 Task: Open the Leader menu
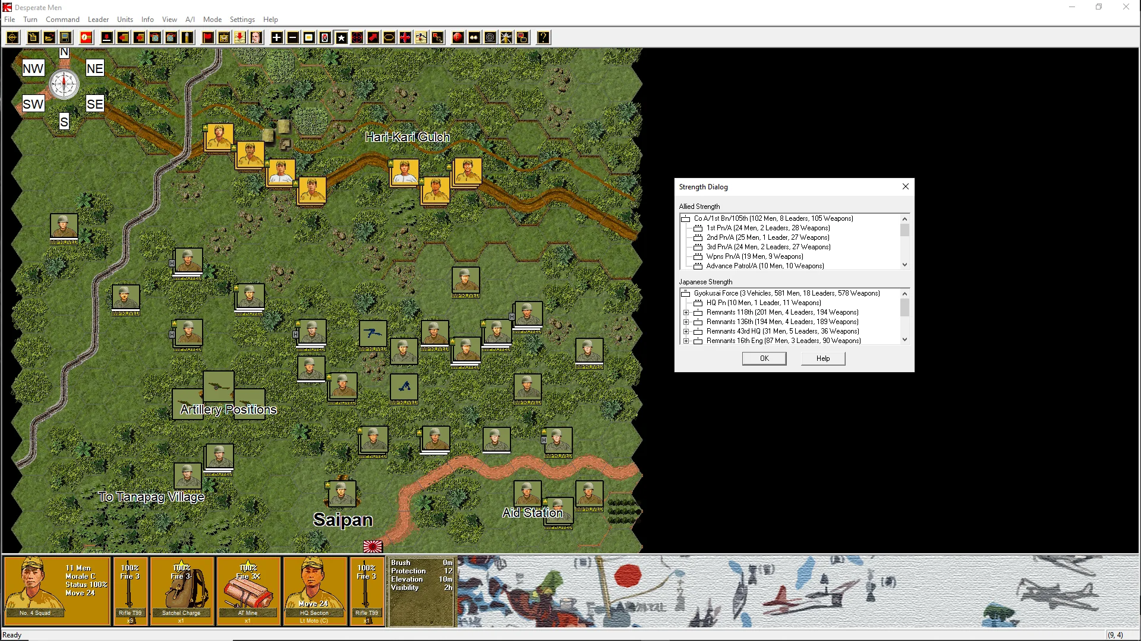coord(98,20)
